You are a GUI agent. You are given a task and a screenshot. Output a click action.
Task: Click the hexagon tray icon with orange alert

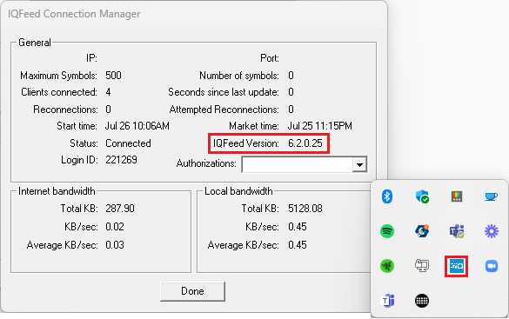(x=422, y=231)
